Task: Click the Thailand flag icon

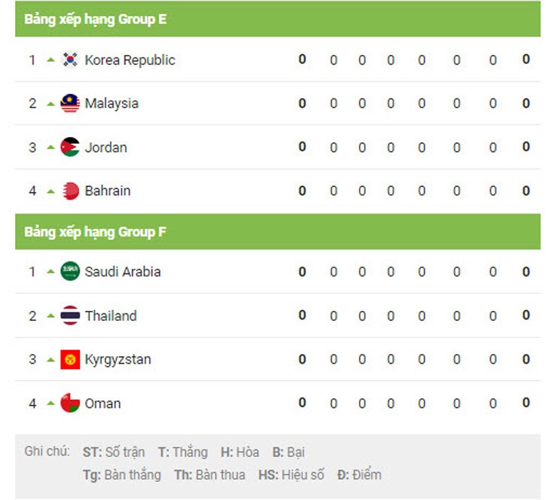Action: tap(70, 316)
